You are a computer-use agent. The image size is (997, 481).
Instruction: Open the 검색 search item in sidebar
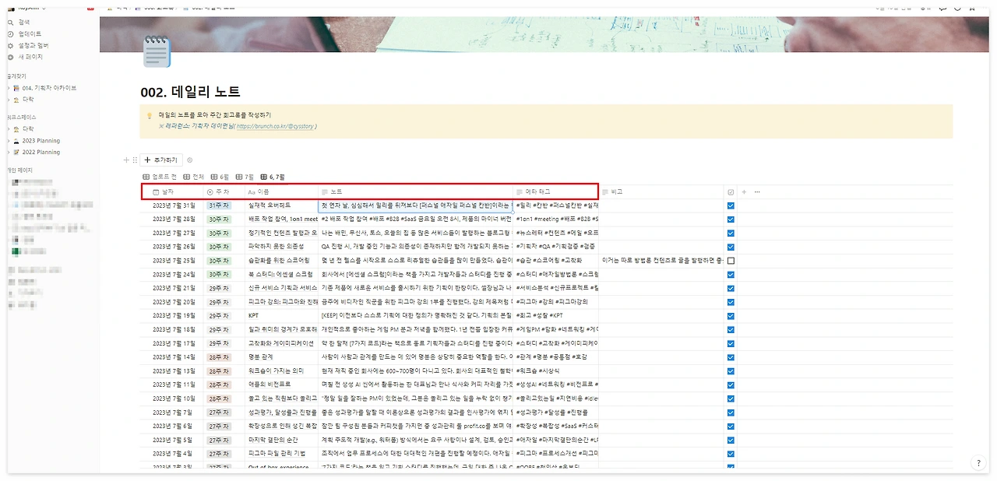(x=23, y=23)
